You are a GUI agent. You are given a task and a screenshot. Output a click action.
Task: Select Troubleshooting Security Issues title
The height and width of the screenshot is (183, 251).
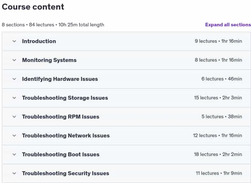coord(66,173)
